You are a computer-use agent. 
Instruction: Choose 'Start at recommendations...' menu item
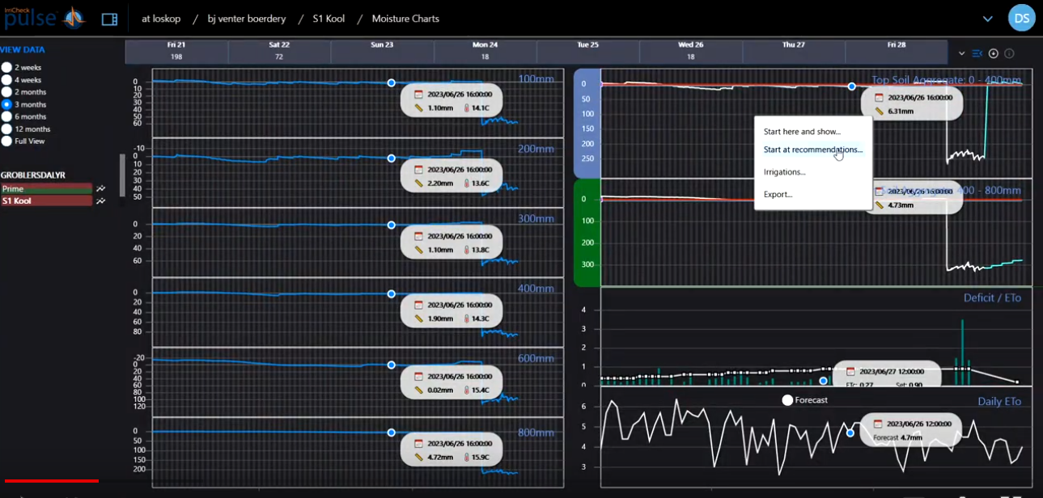[813, 150]
